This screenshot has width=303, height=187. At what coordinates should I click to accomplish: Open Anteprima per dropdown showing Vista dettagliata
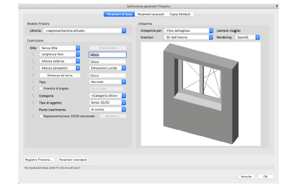point(189,31)
